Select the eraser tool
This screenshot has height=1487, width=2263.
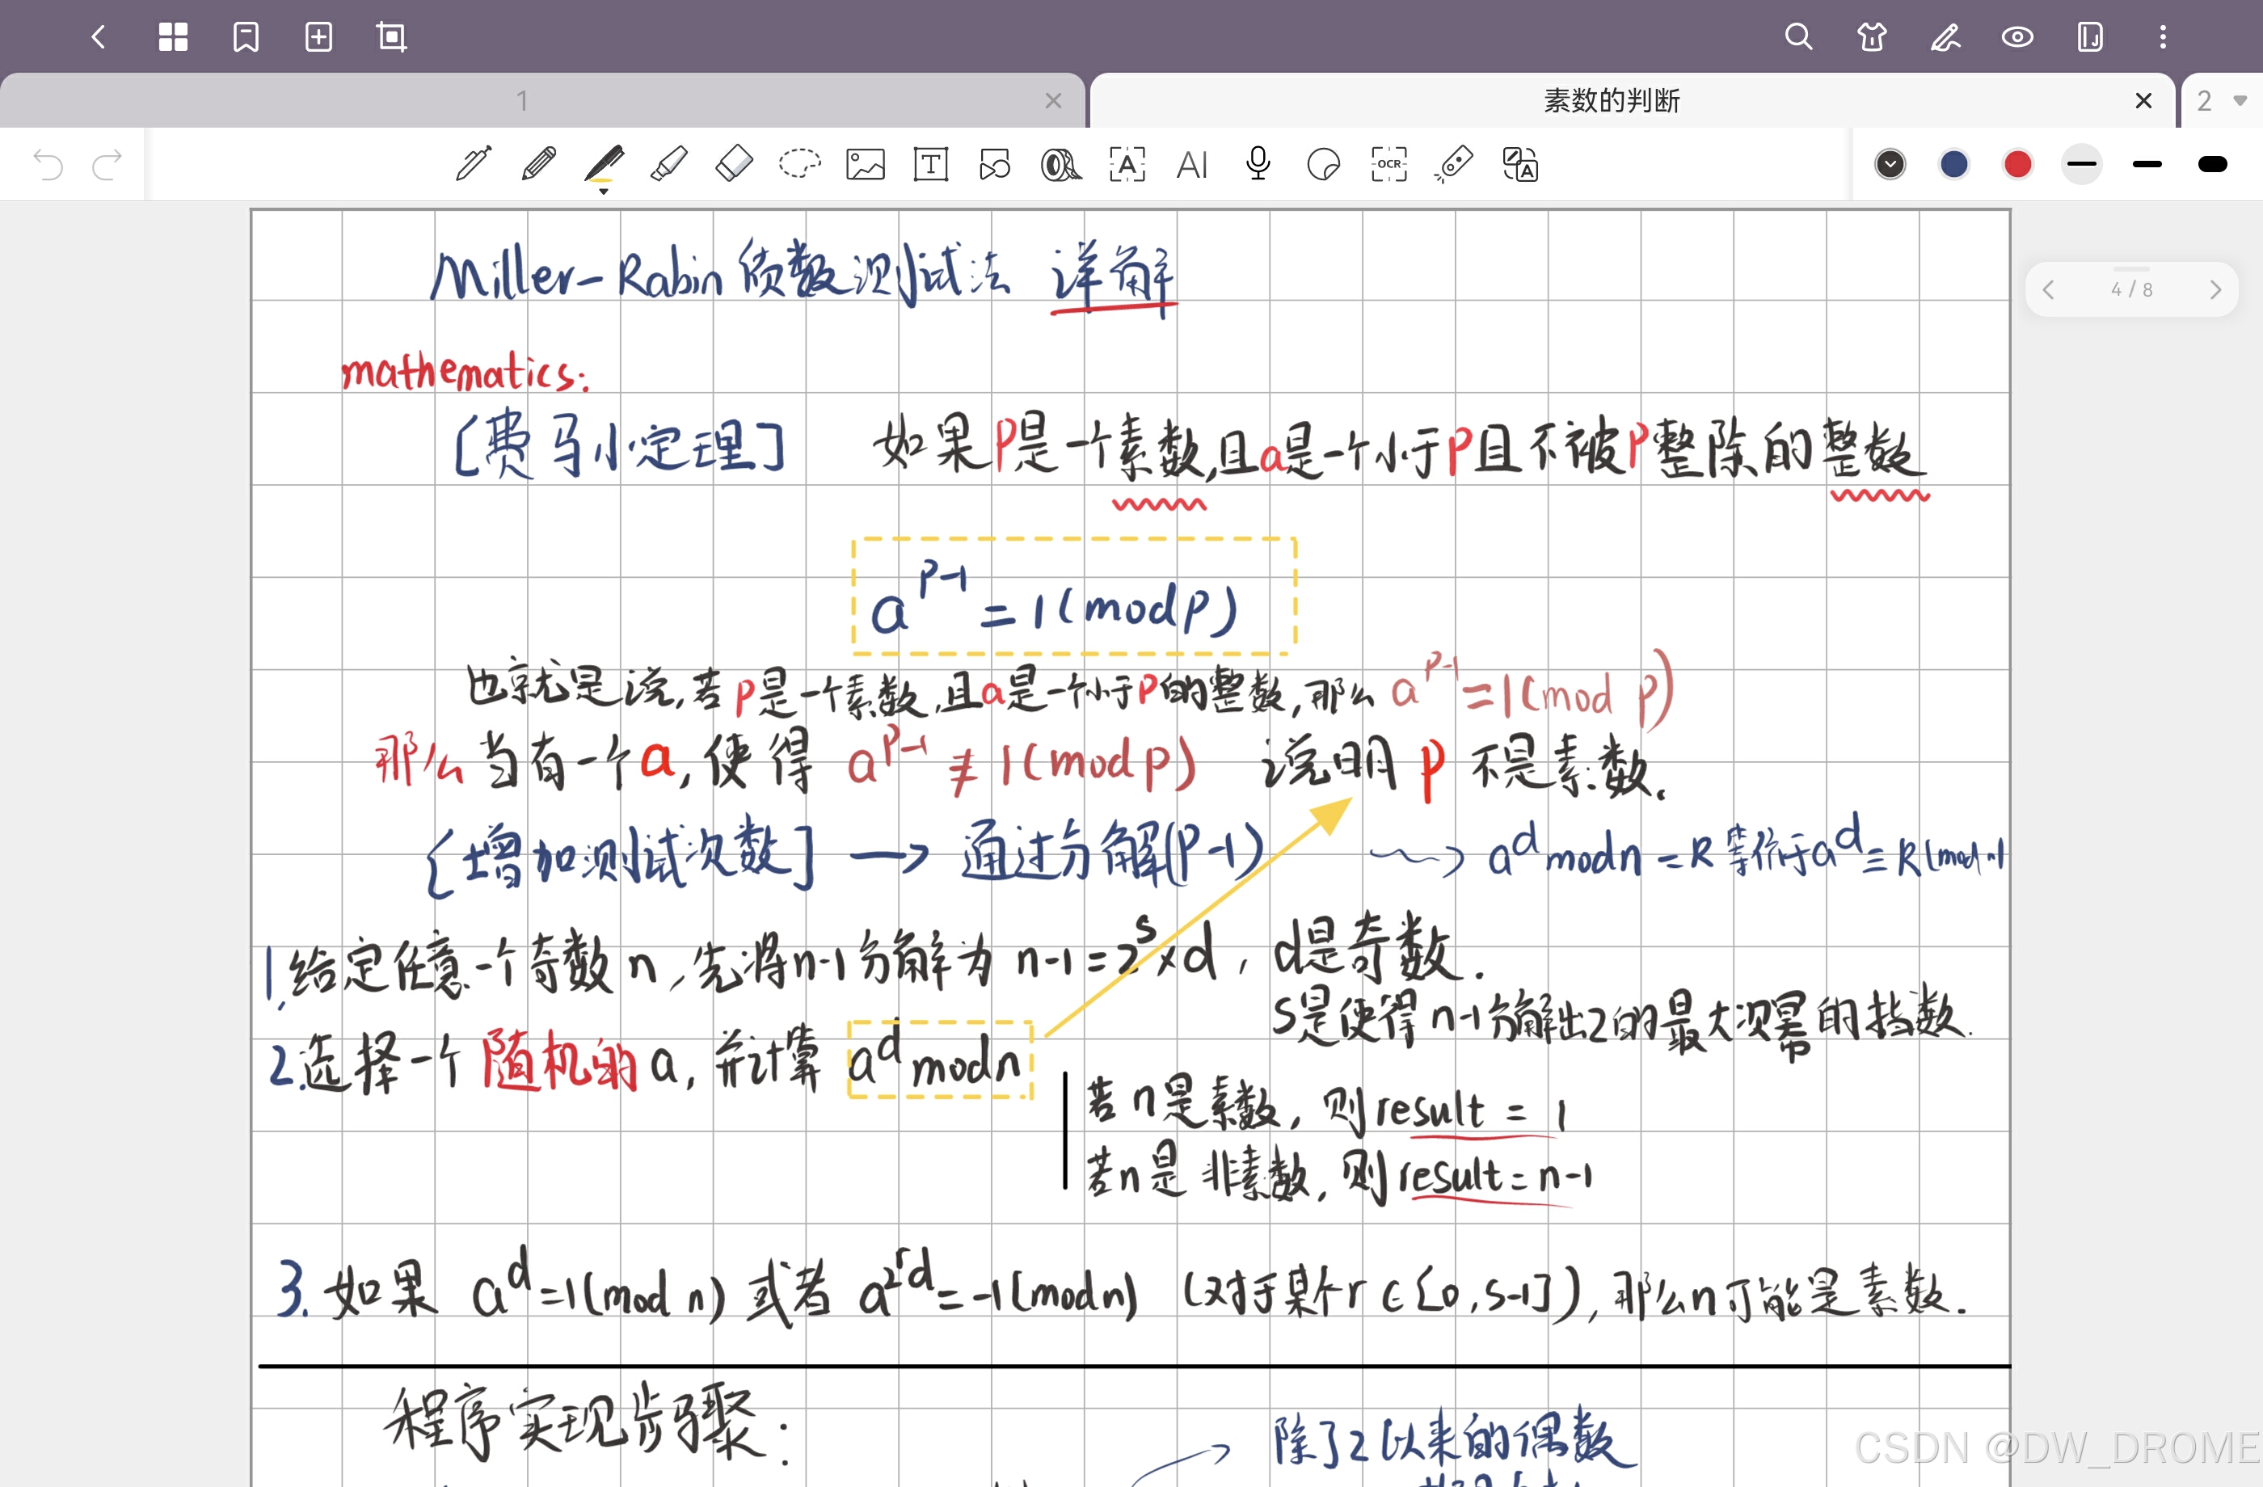pos(733,165)
